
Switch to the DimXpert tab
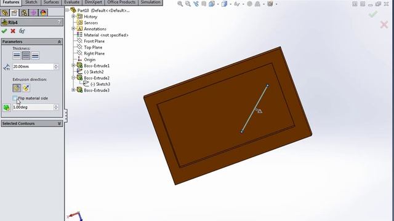(93, 2)
